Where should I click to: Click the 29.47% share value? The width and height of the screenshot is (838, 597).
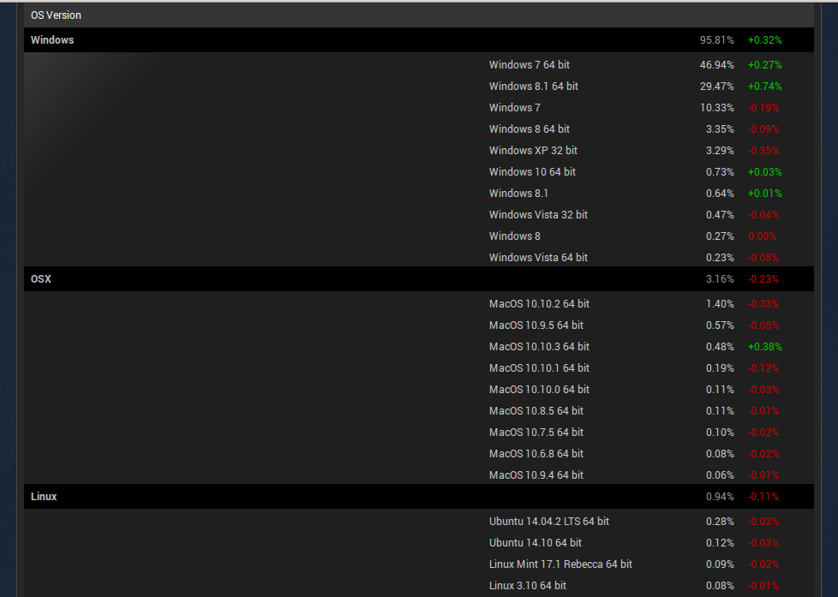(x=716, y=86)
